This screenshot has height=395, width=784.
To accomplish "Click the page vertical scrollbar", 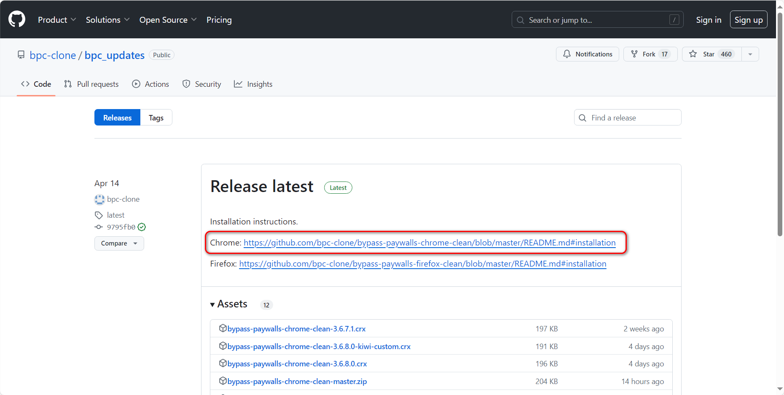I will tap(780, 124).
